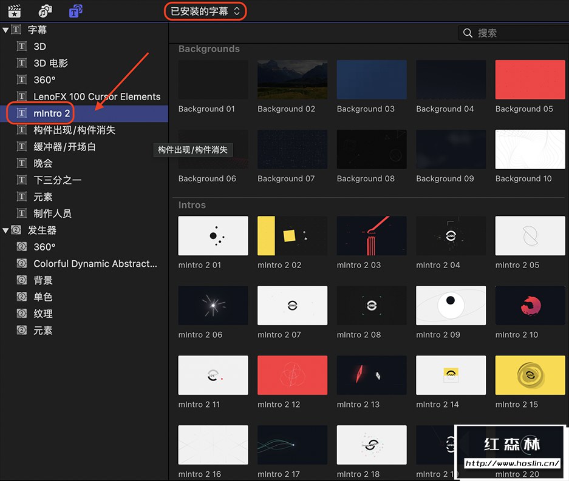Click the 搜索 search field
Viewport: 569px width, 481px height.
[x=513, y=33]
